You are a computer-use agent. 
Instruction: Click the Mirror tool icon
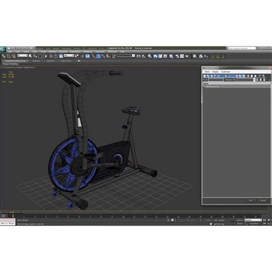point(138,56)
